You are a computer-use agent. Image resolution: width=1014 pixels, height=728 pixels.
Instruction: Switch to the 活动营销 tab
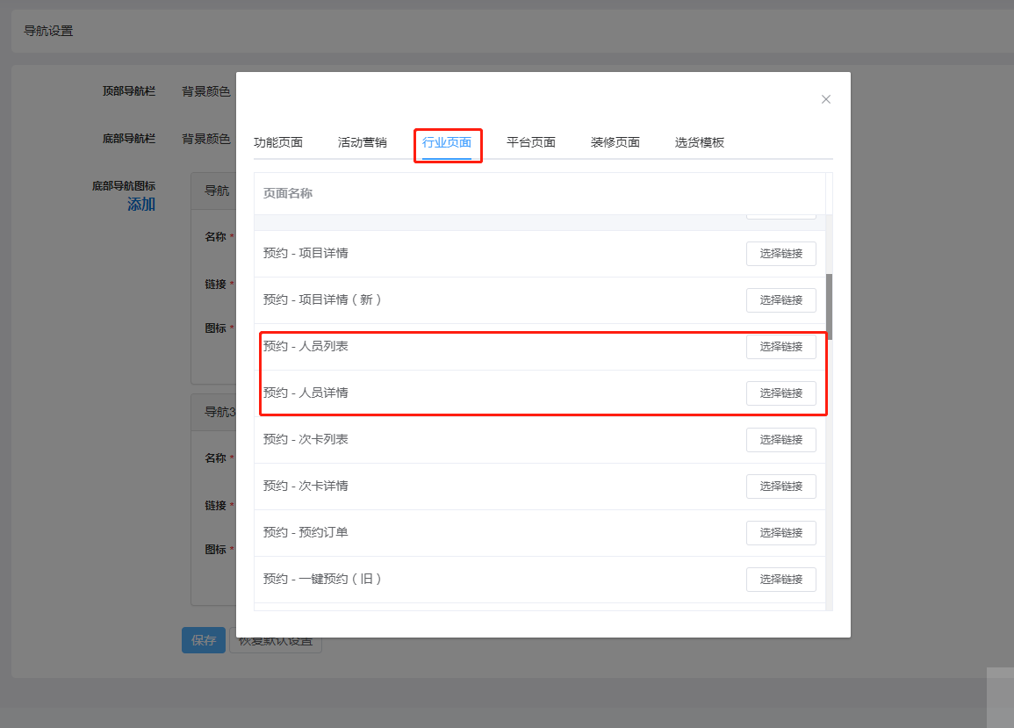[x=362, y=142]
